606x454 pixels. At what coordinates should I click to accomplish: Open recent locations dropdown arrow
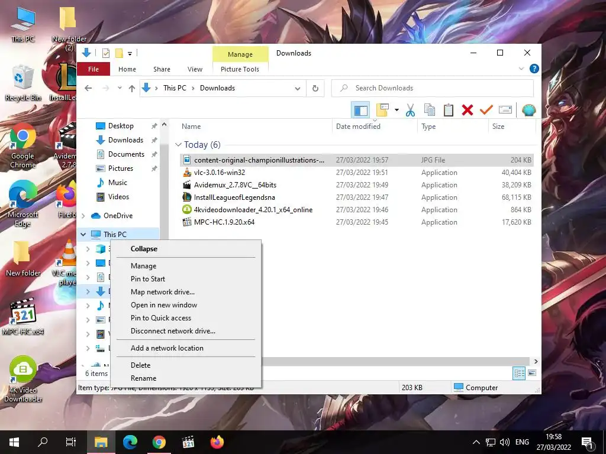point(120,88)
